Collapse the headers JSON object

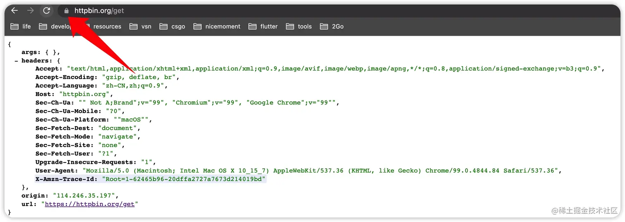tap(16, 60)
